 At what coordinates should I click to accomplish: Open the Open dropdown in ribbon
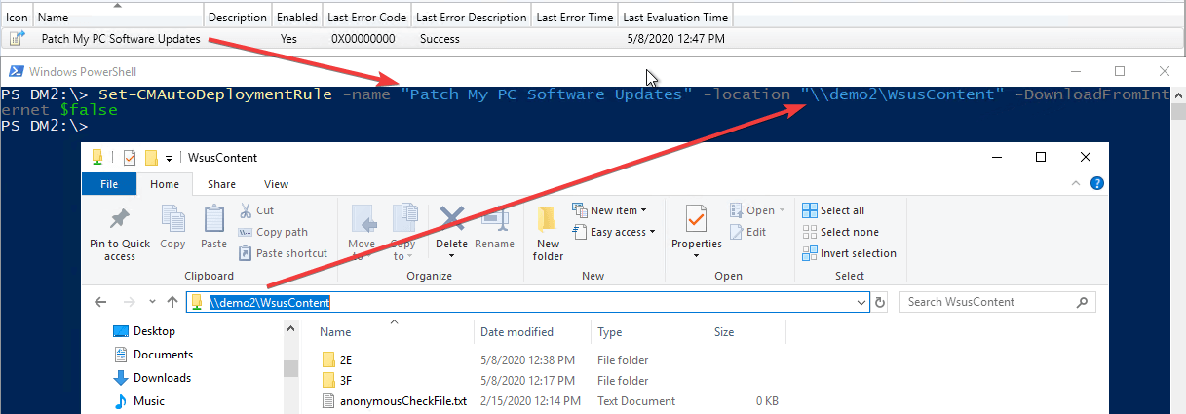(x=757, y=210)
